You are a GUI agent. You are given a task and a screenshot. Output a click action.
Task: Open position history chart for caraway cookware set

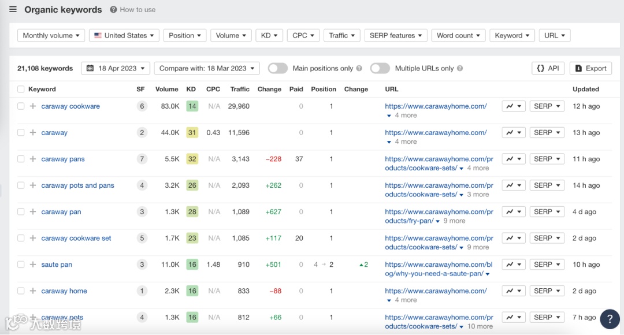point(514,238)
